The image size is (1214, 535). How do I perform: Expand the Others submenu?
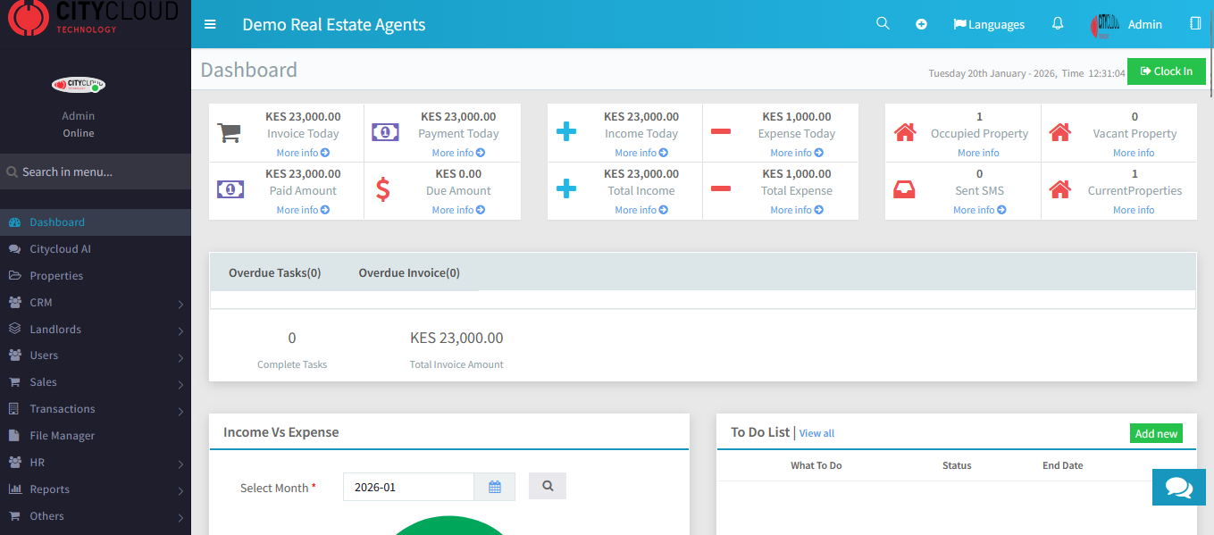pos(180,518)
